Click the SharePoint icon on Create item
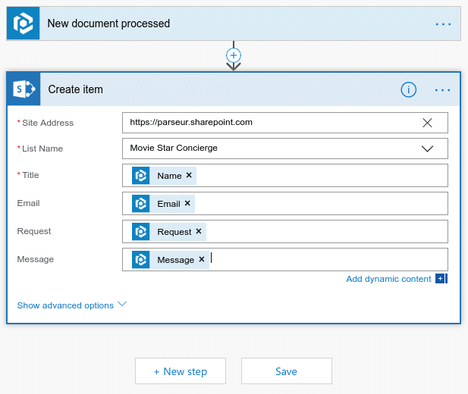The image size is (468, 394). click(x=24, y=89)
